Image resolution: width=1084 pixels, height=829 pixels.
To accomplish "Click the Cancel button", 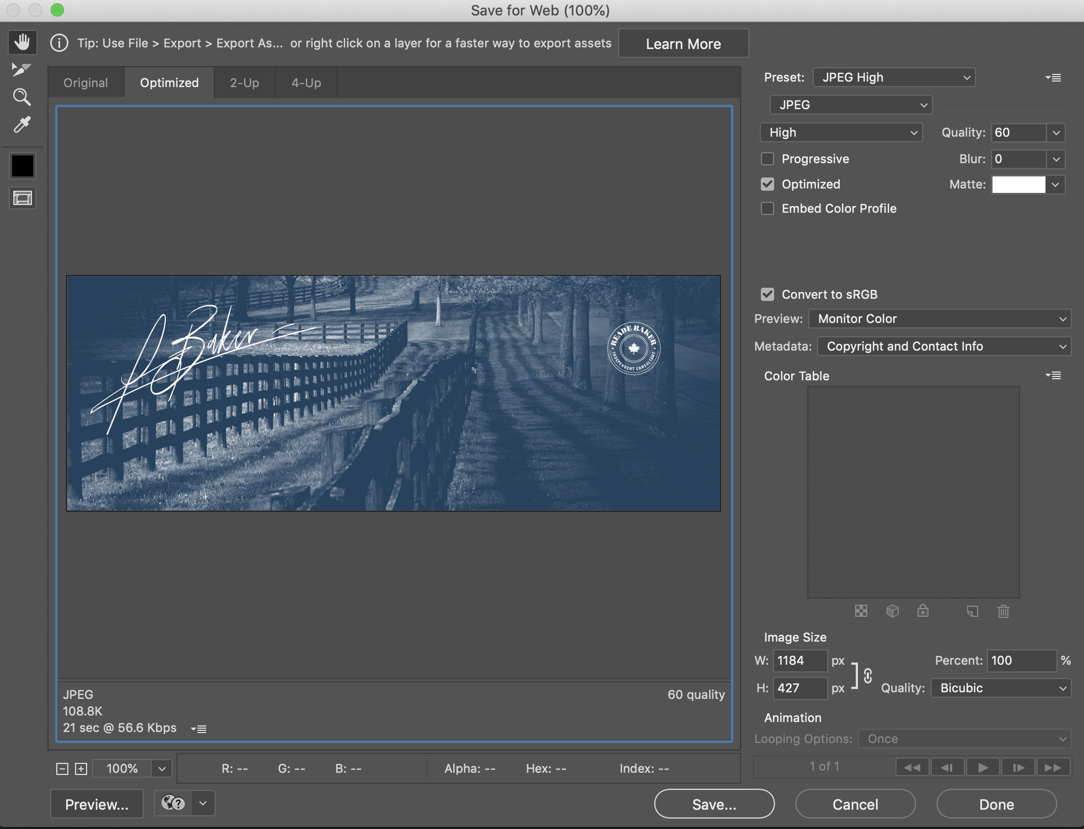I will (855, 804).
